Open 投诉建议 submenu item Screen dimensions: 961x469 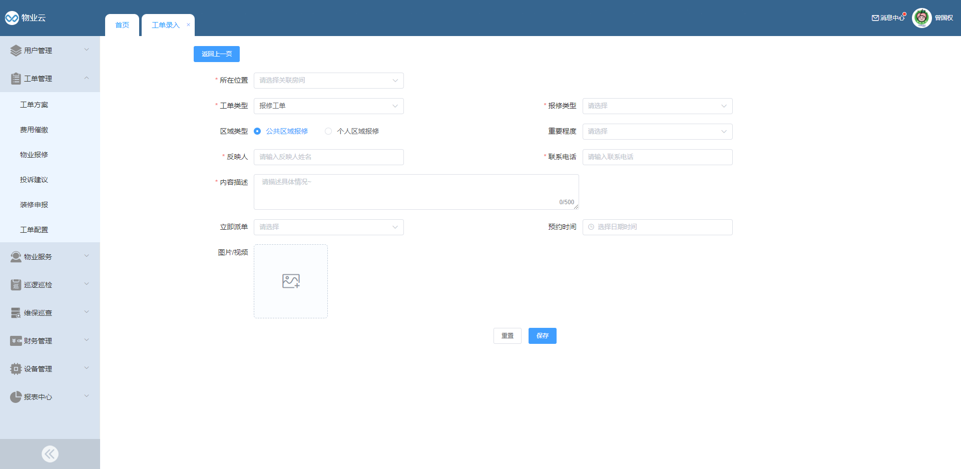(50, 180)
